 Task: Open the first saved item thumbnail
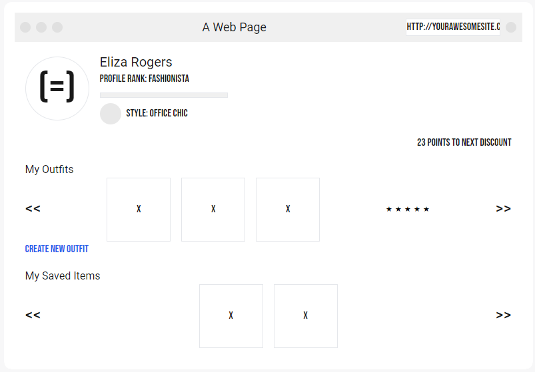pyautogui.click(x=231, y=316)
